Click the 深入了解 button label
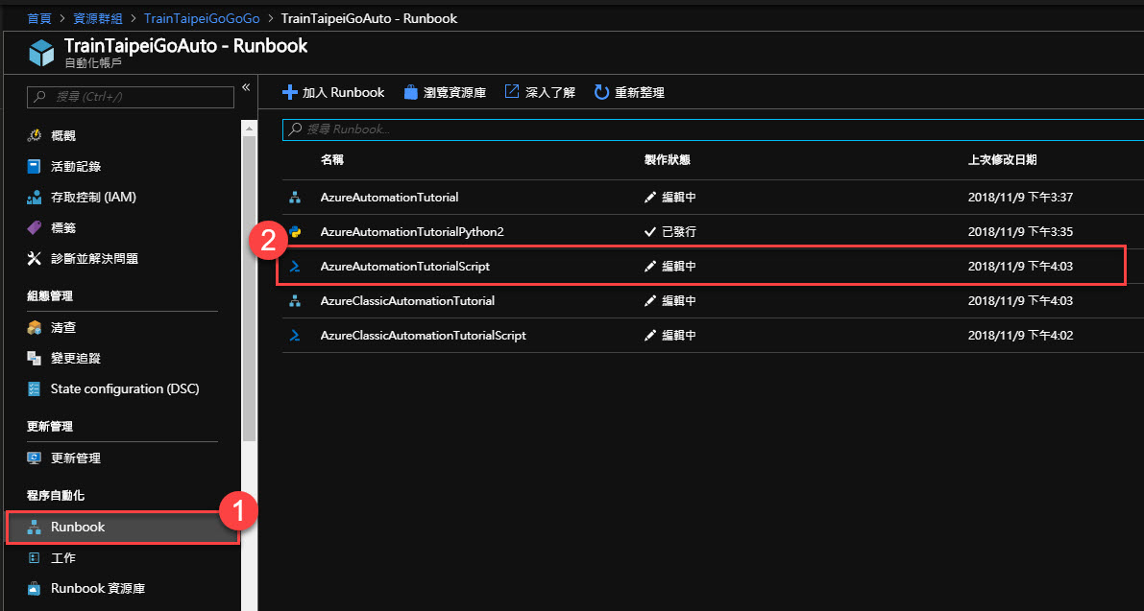 550,92
